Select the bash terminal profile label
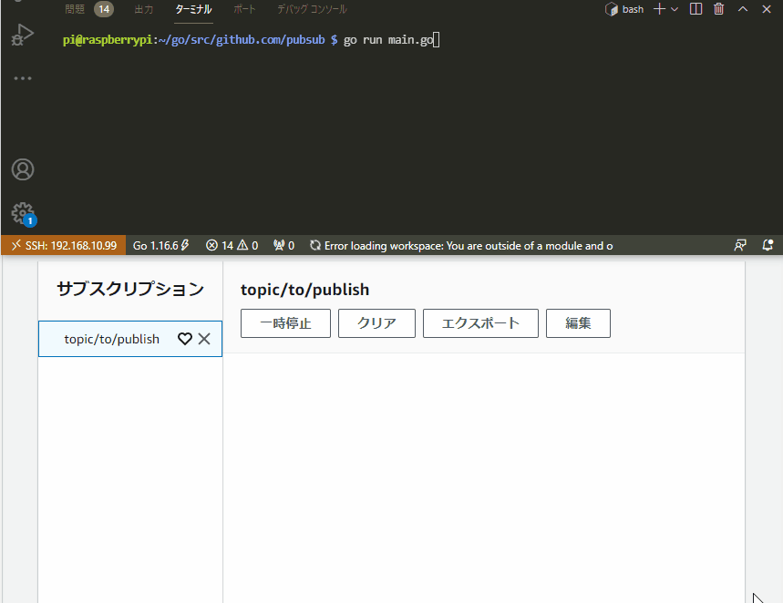Viewport: 783px width, 603px height. pos(633,9)
